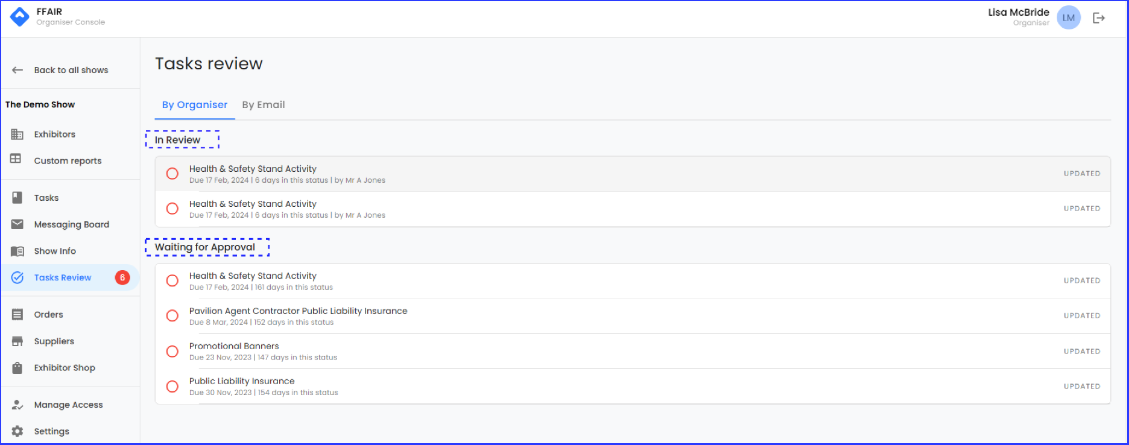Click the LM user avatar
1129x445 pixels.
coord(1069,18)
